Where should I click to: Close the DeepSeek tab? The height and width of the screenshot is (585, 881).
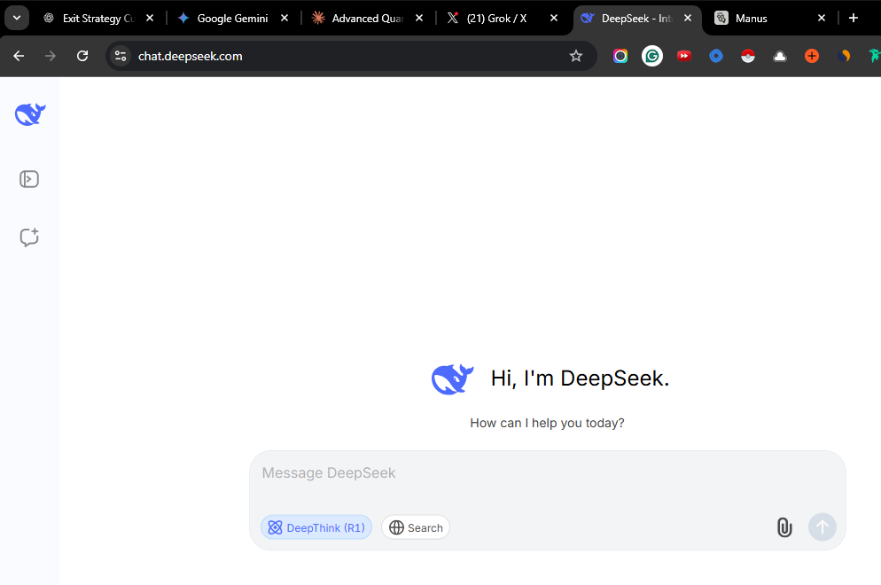pyautogui.click(x=688, y=18)
